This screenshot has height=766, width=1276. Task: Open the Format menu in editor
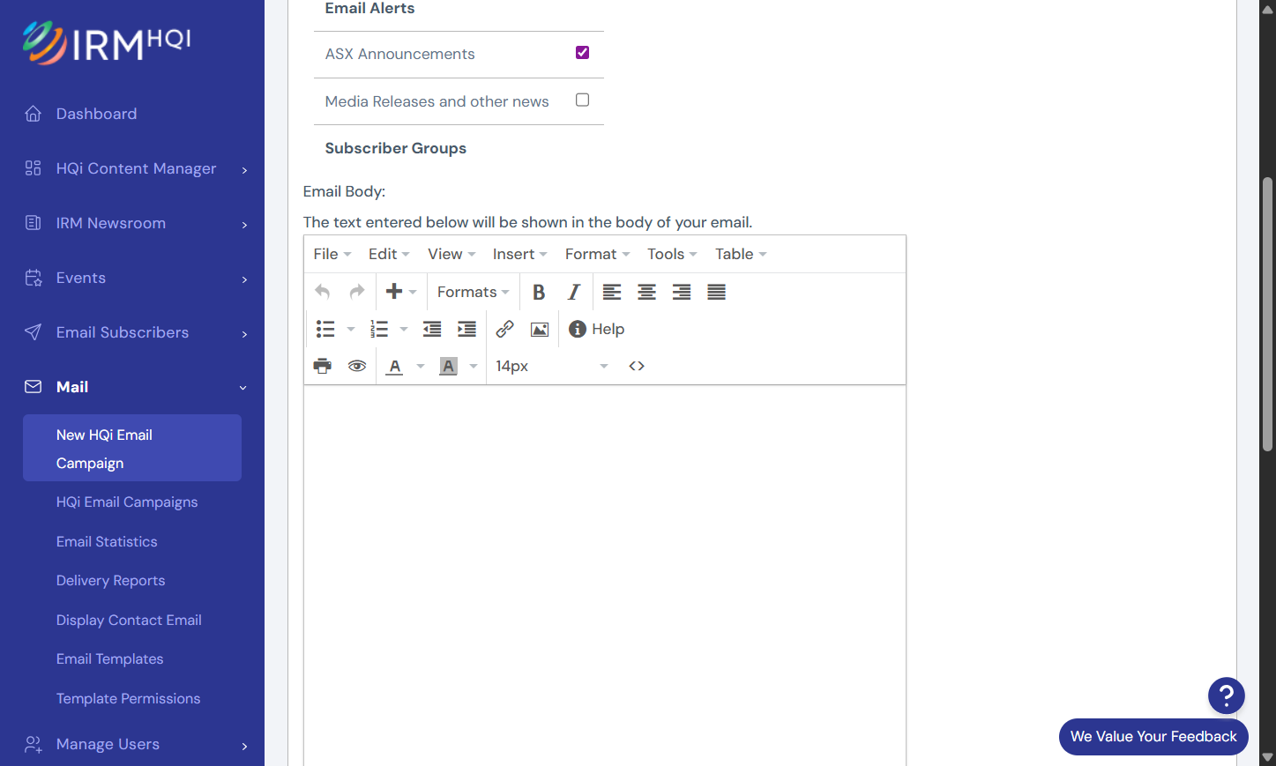point(597,254)
